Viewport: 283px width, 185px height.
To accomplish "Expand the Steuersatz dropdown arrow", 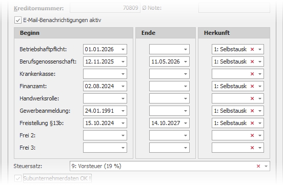I will point(266,166).
